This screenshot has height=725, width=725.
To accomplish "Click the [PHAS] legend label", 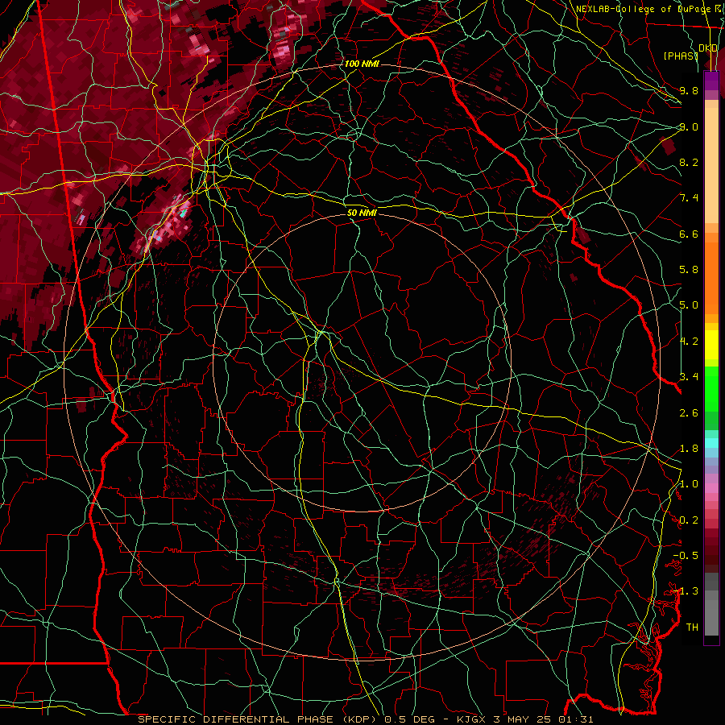I will pos(681,56).
